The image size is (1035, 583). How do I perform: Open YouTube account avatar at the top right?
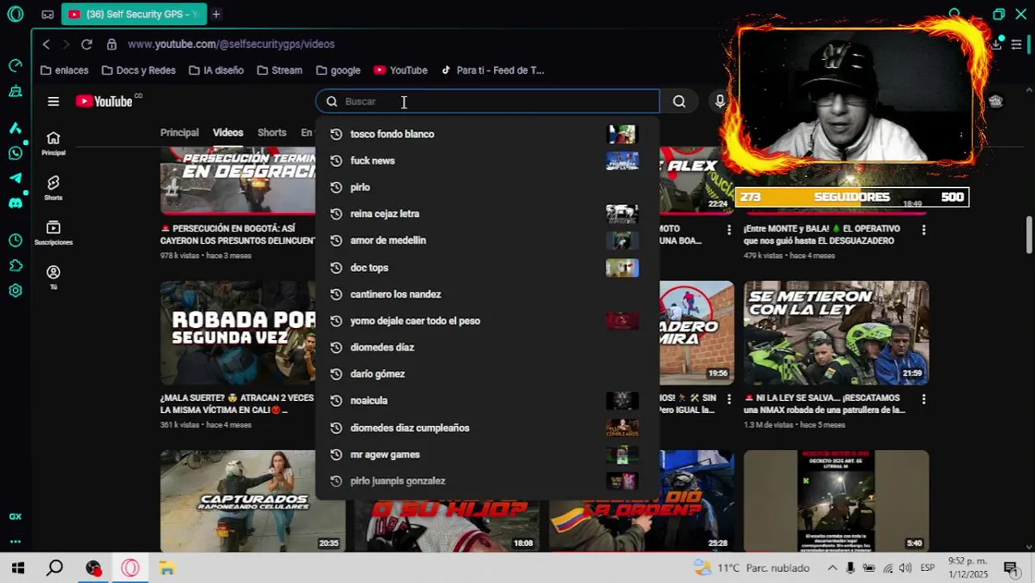coord(995,101)
